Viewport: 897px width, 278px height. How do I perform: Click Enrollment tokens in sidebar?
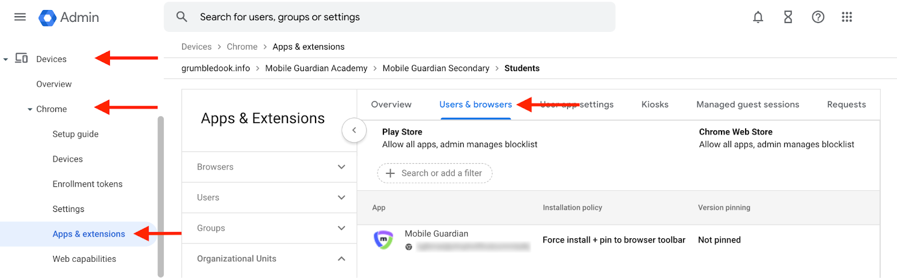pyautogui.click(x=87, y=184)
